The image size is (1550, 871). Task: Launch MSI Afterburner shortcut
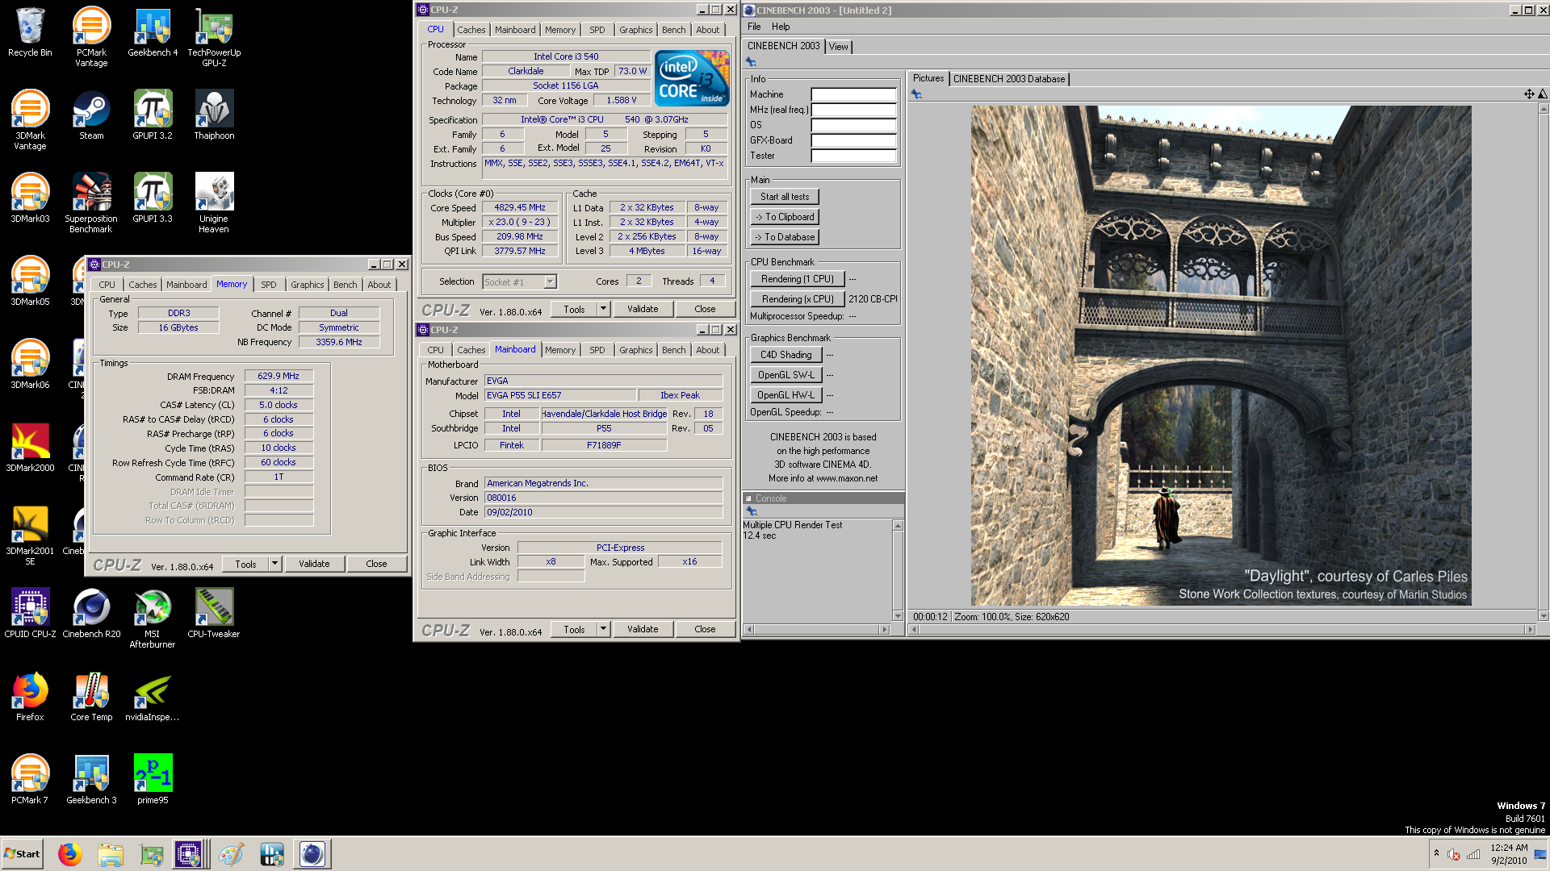click(153, 619)
